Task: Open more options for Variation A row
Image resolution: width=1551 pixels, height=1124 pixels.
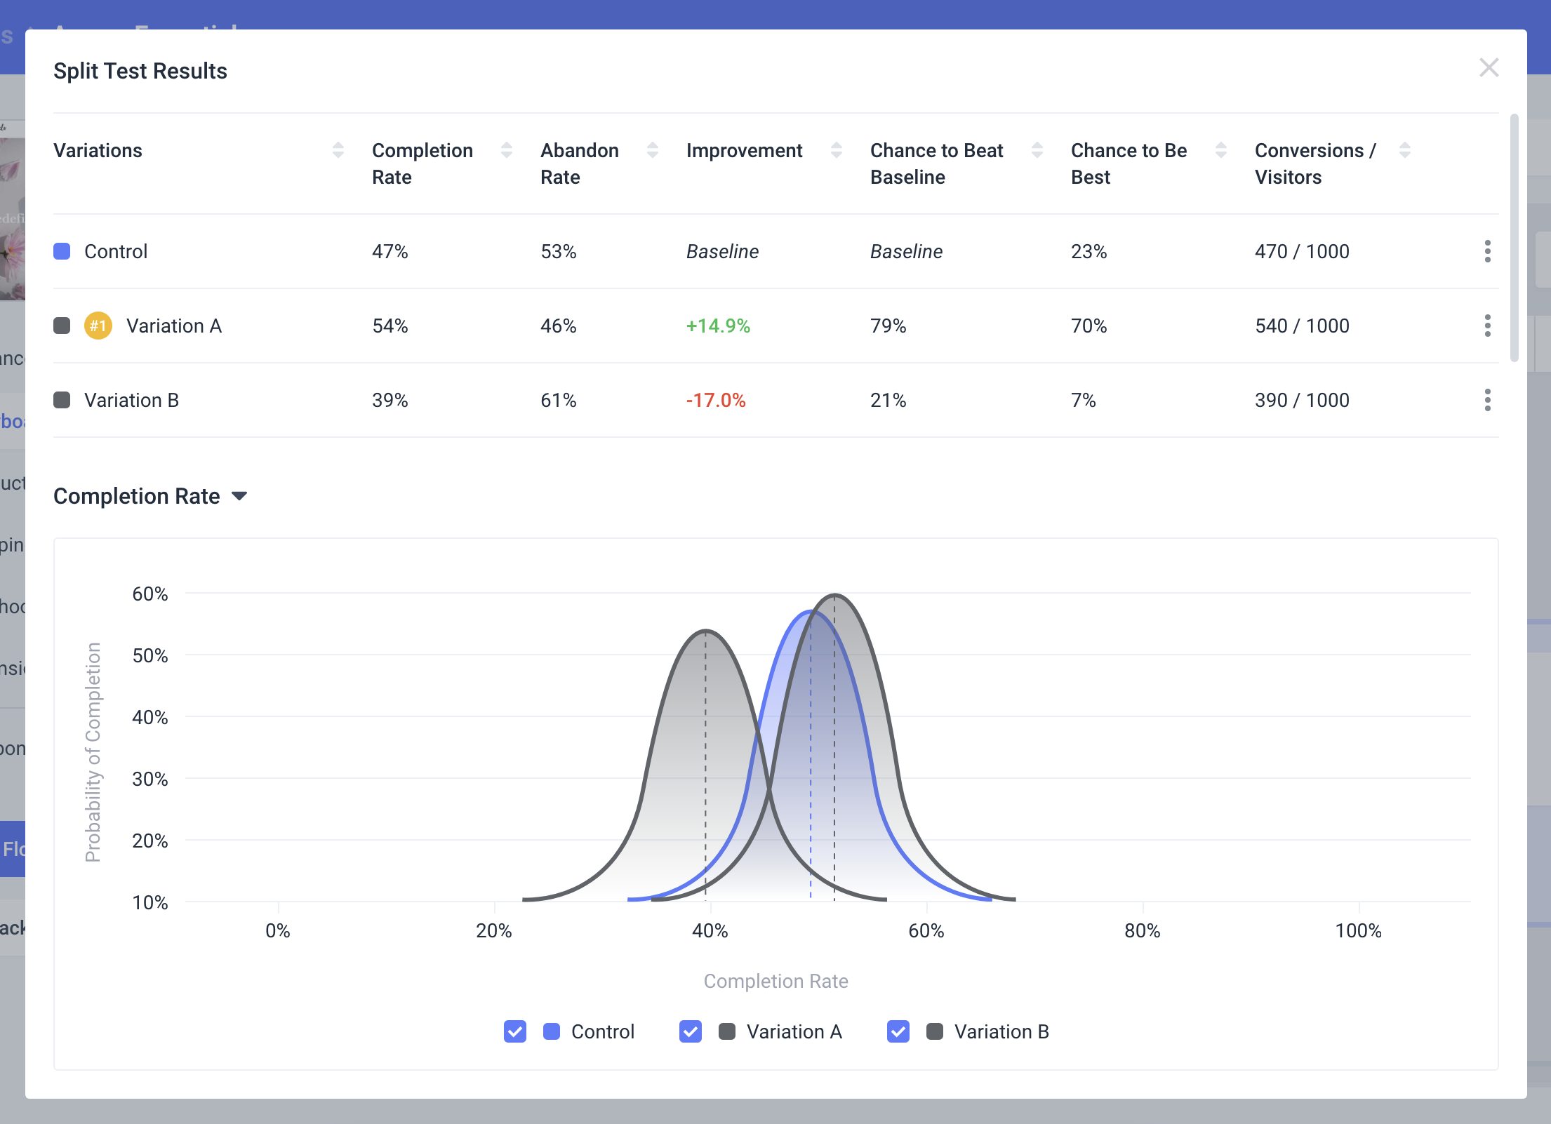Action: (x=1488, y=326)
